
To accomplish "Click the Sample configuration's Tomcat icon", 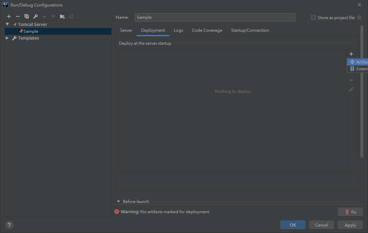I will point(21,31).
